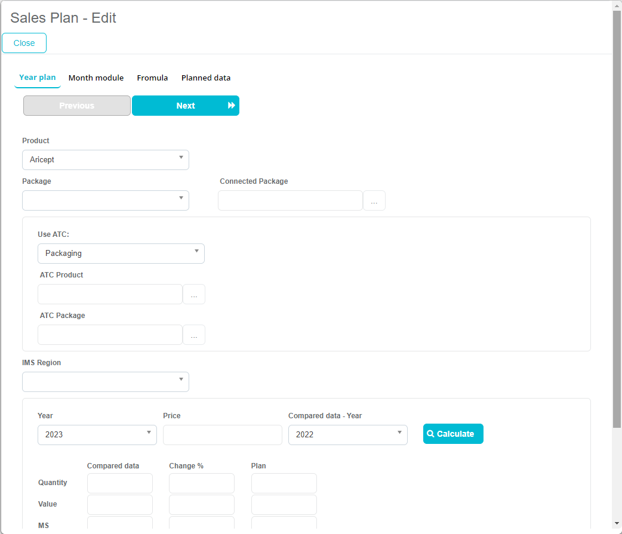Open the Product dropdown showing Aricept
This screenshot has height=534, width=622.
106,160
